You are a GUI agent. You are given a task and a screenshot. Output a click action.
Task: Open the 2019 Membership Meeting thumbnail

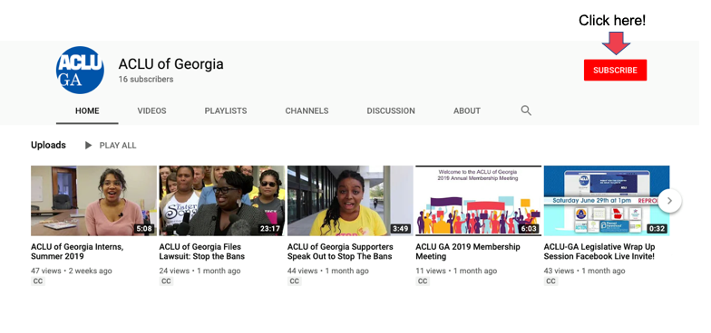(479, 201)
